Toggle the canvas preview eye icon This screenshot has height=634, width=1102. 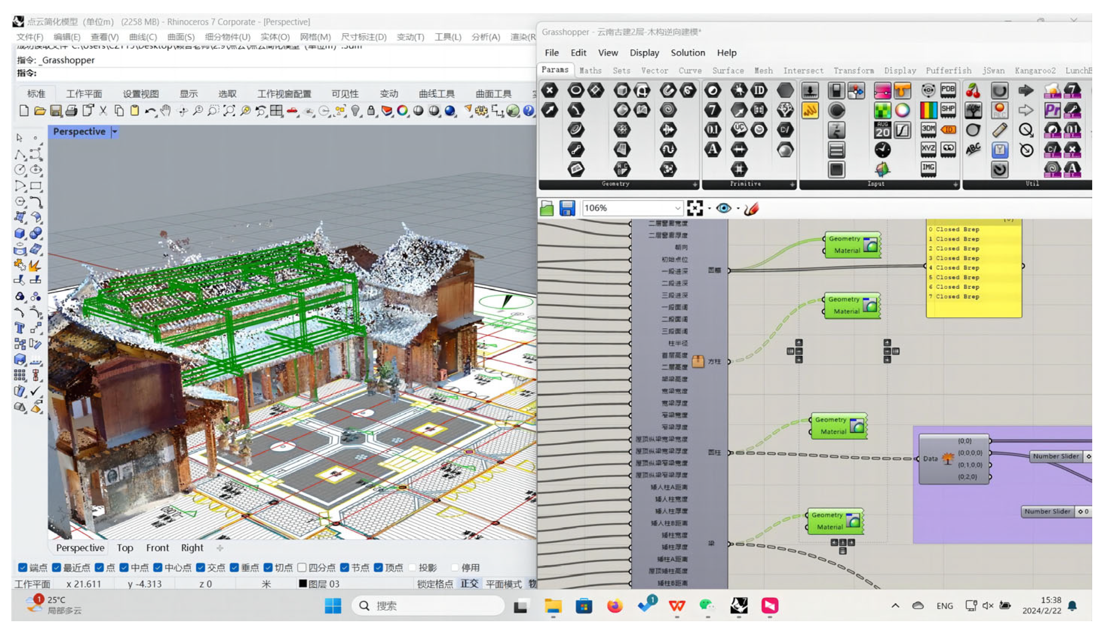pyautogui.click(x=723, y=208)
